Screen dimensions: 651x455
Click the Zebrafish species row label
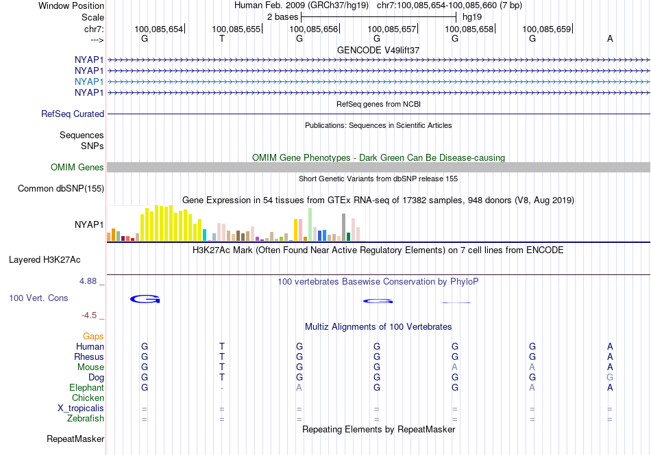tap(86, 419)
